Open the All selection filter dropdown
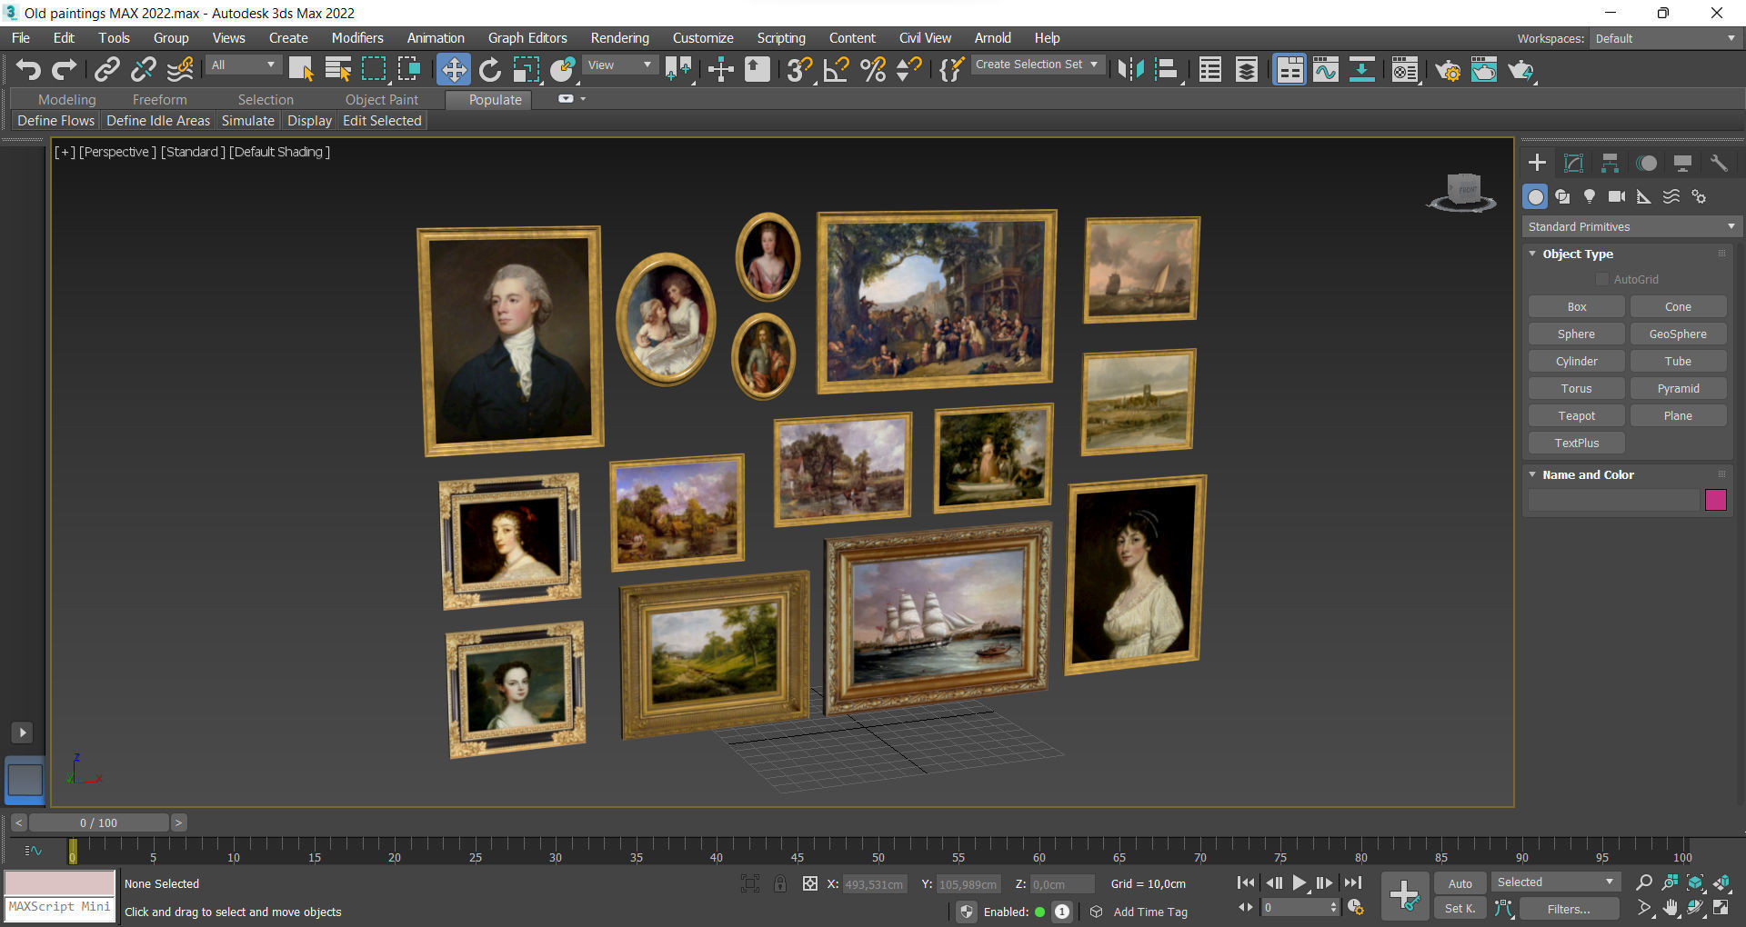 (243, 65)
